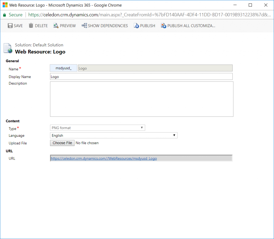This screenshot has width=274, height=239.
Task: Click the Display Name input field
Action: tap(141, 77)
